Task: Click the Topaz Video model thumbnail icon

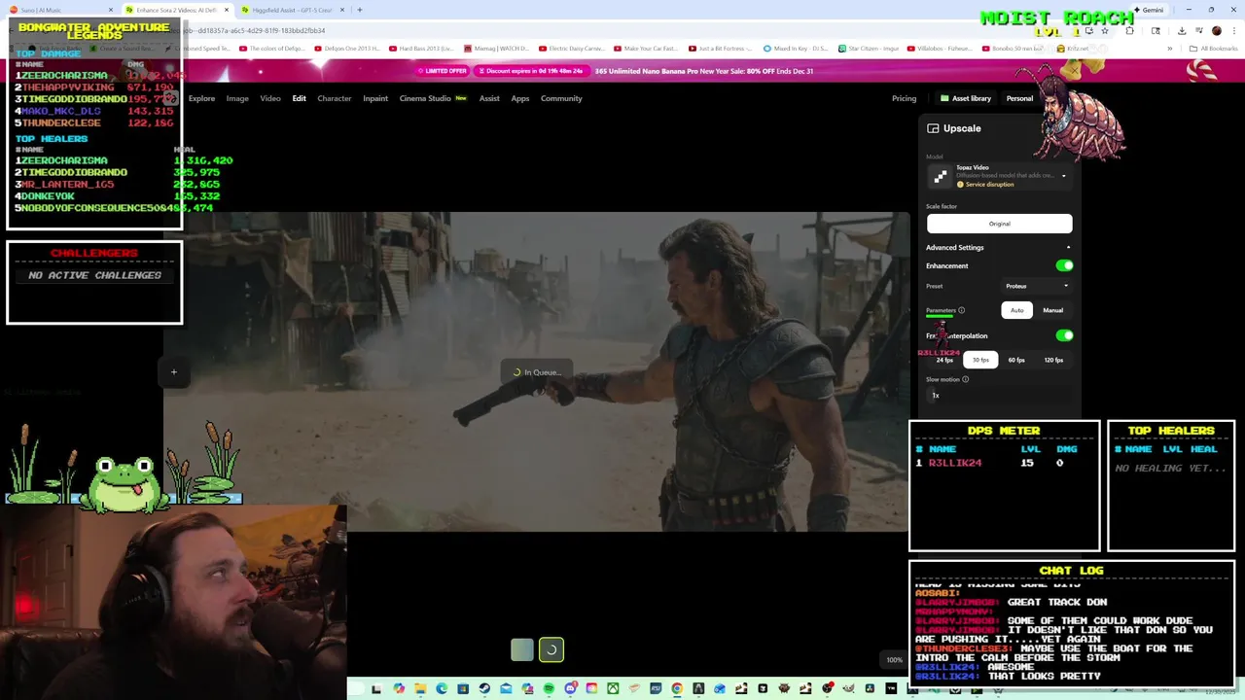Action: [940, 176]
